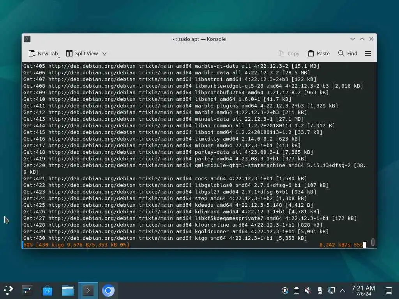This screenshot has width=399, height=299.
Task: Click the 60% progress status text
Action: (x=76, y=244)
